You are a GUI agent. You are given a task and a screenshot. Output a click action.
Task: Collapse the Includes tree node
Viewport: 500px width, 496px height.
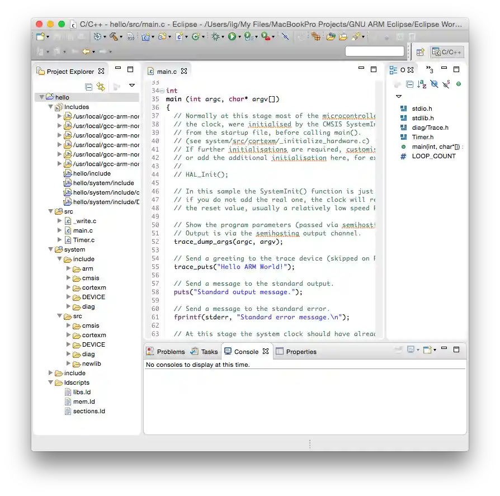[x=50, y=107]
